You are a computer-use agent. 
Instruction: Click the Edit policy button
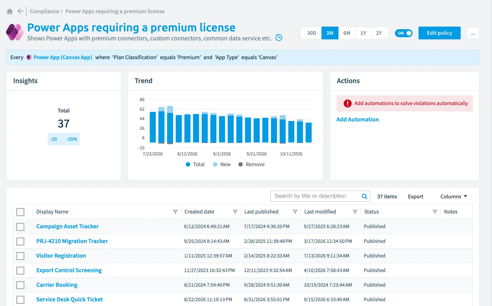tap(439, 33)
